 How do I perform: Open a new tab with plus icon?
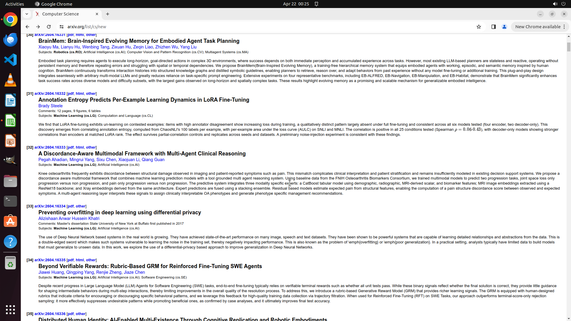(108, 14)
